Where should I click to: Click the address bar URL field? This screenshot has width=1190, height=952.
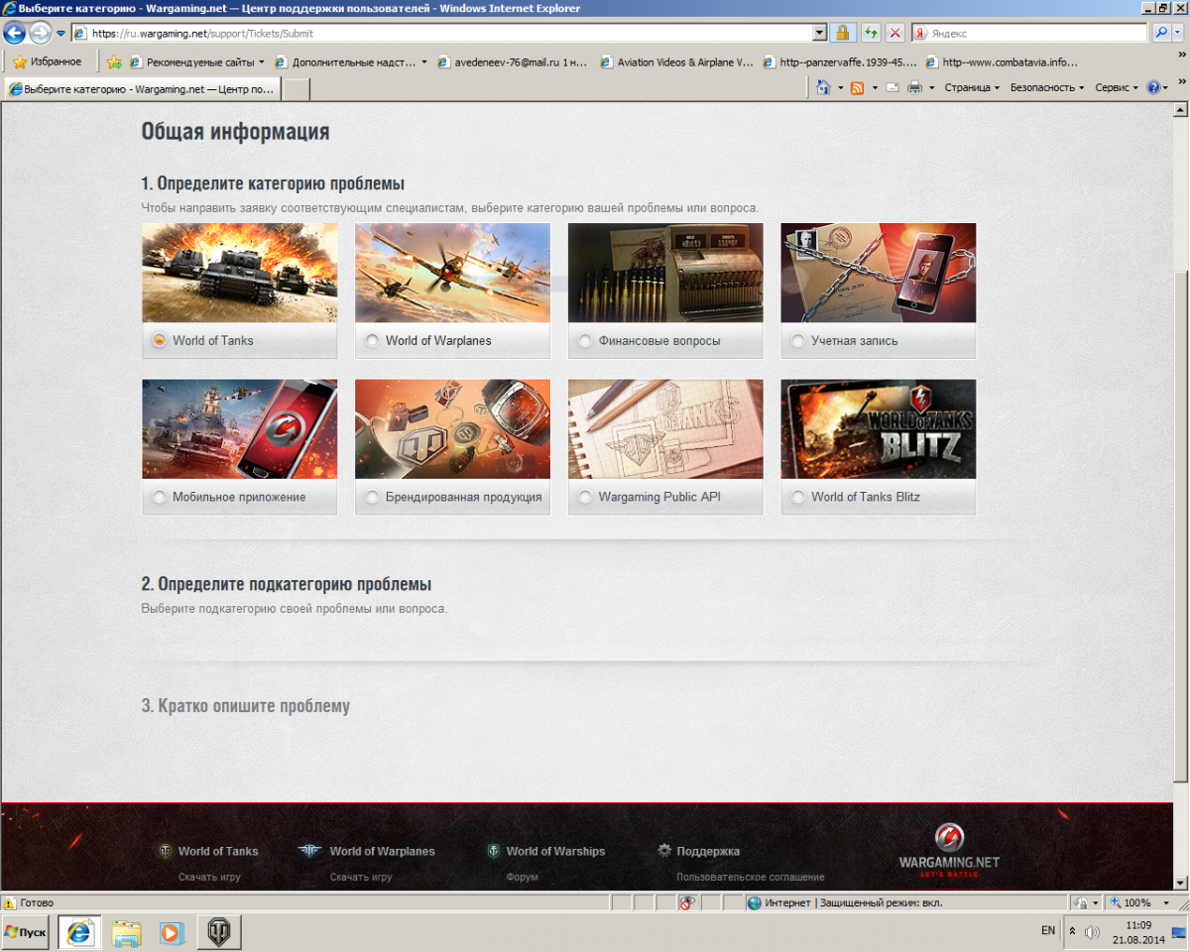pyautogui.click(x=441, y=33)
